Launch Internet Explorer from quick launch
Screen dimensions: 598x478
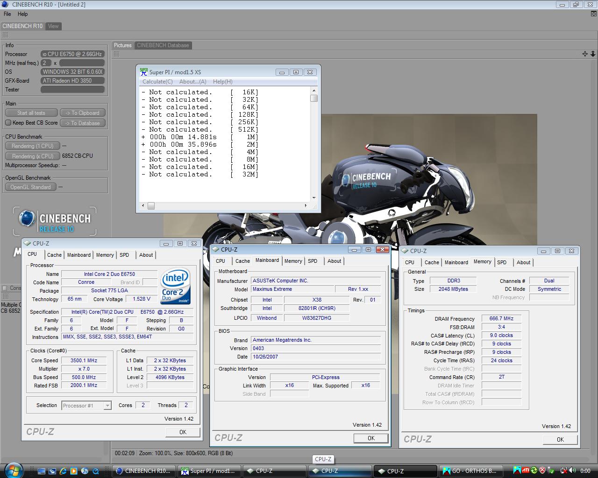(63, 471)
